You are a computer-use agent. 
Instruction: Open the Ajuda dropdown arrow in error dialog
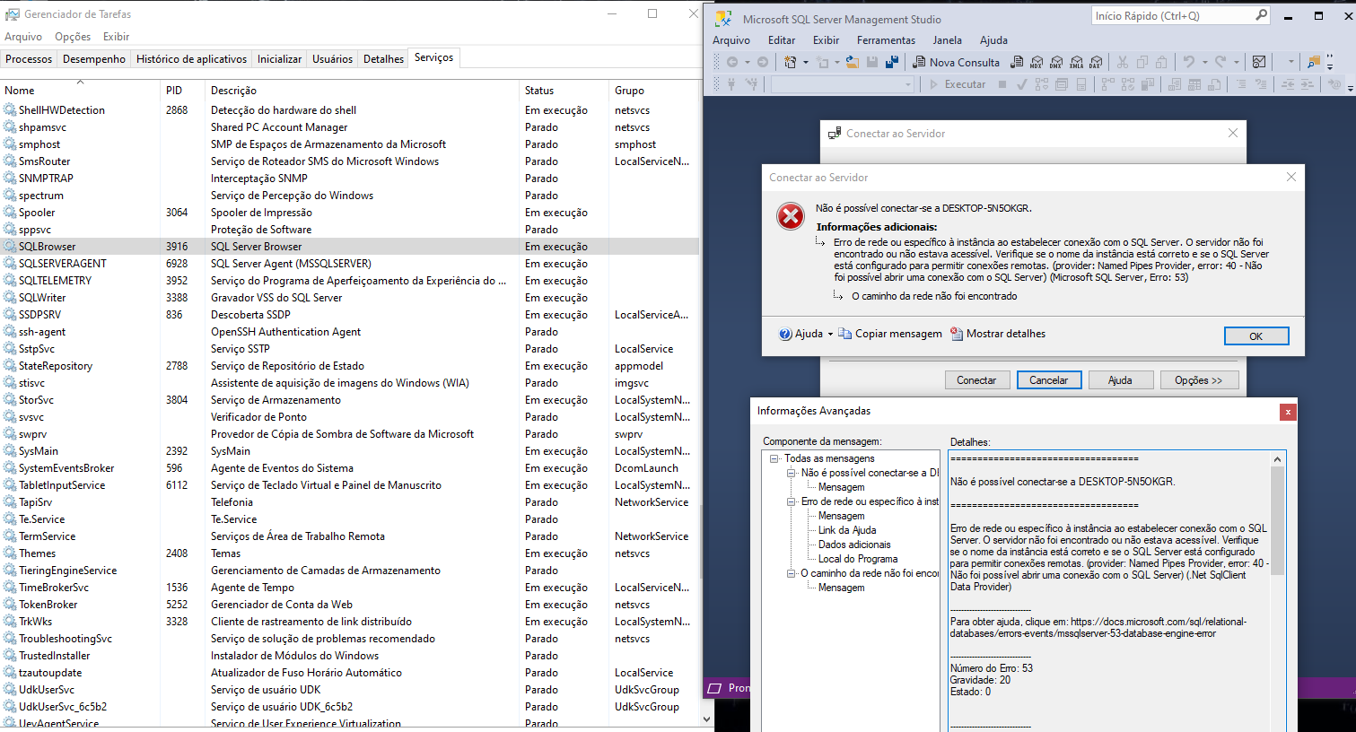coord(830,334)
